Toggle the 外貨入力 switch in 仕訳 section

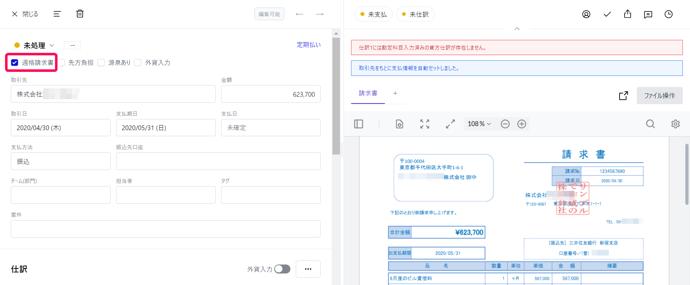(282, 269)
